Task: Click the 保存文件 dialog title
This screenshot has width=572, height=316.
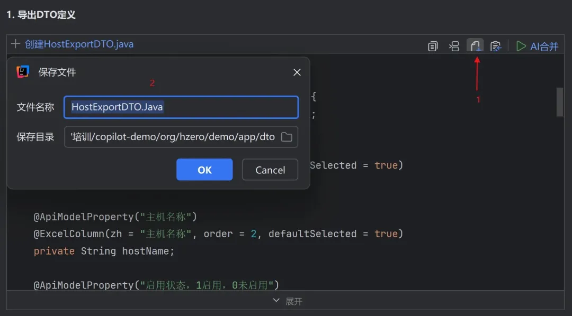Action: 57,72
